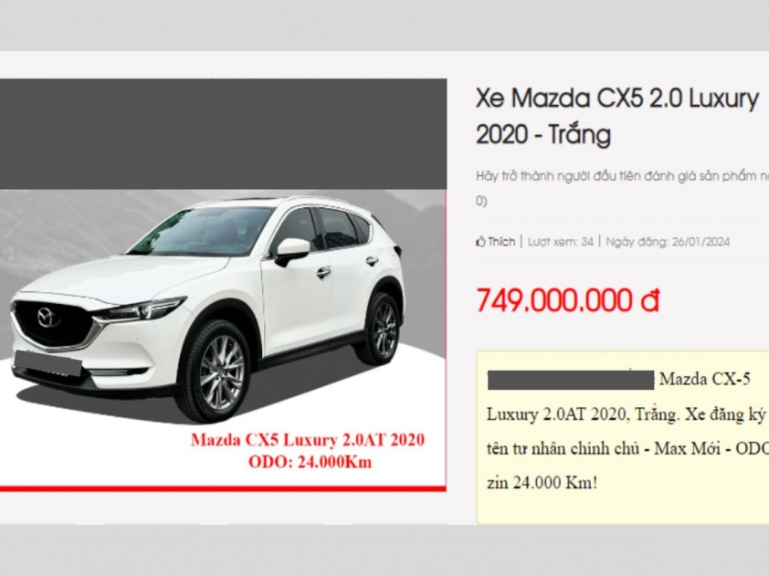Click the Lượt xem: 34 view counter

point(560,241)
